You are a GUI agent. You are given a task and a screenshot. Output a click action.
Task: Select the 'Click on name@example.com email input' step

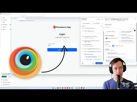(92, 49)
